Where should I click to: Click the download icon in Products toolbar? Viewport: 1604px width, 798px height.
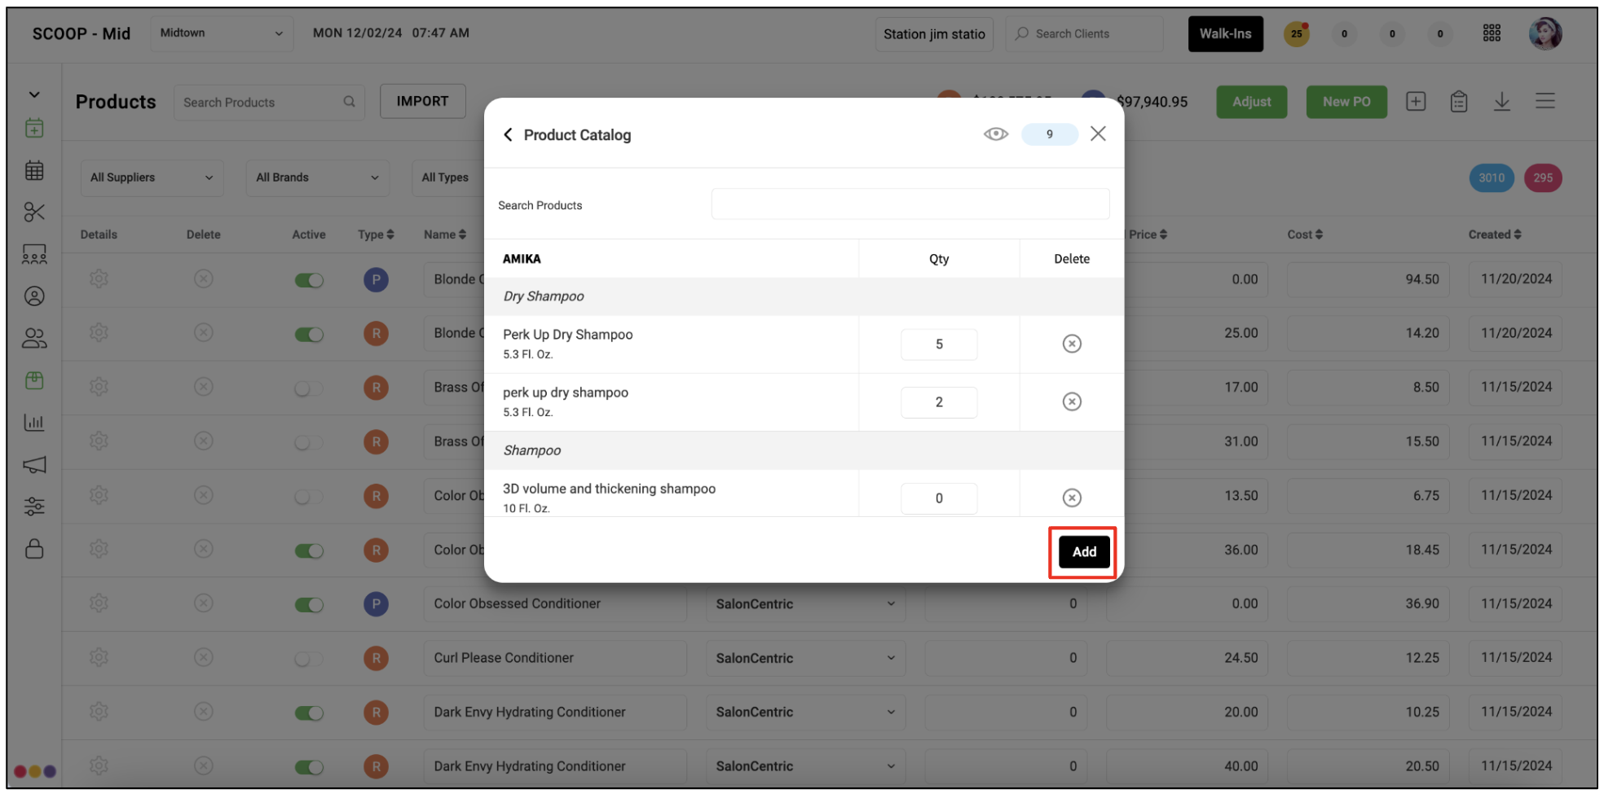(x=1502, y=102)
